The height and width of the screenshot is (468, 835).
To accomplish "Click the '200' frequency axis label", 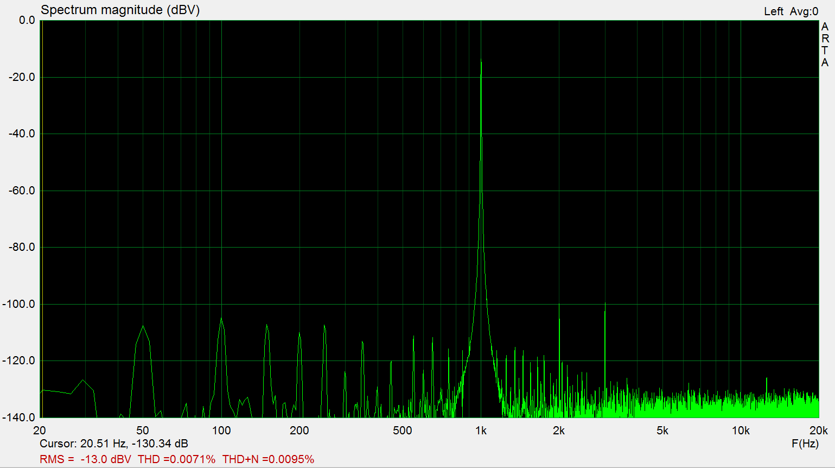I will coord(299,431).
